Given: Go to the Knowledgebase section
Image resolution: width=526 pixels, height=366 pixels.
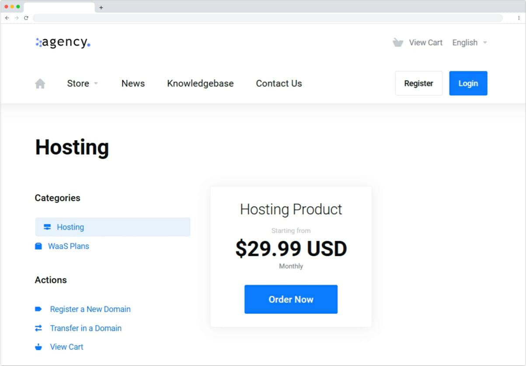Looking at the screenshot, I should point(200,83).
